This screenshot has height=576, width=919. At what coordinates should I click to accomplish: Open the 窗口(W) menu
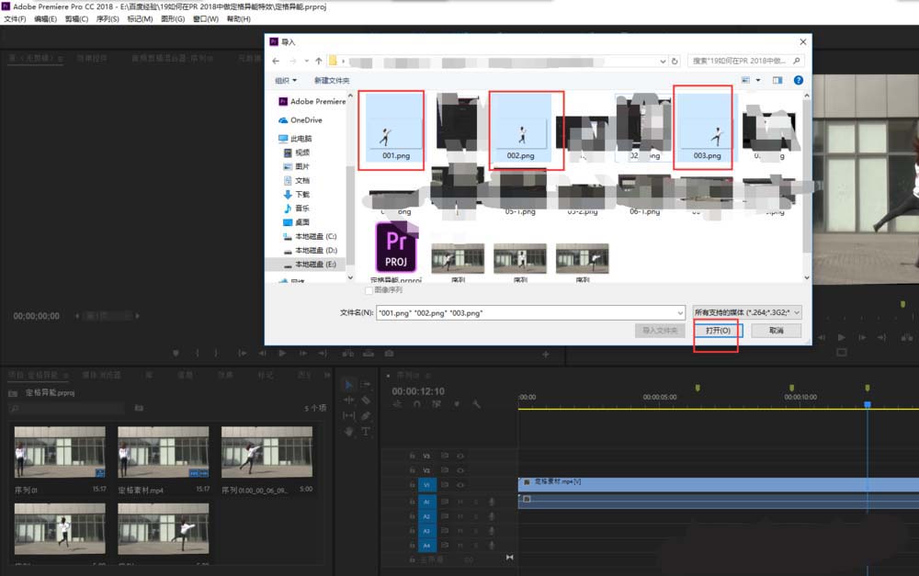click(x=205, y=18)
